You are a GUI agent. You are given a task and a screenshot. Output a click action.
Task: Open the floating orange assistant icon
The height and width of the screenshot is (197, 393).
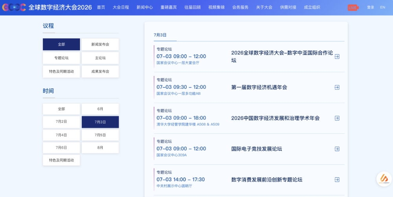pyautogui.click(x=384, y=179)
